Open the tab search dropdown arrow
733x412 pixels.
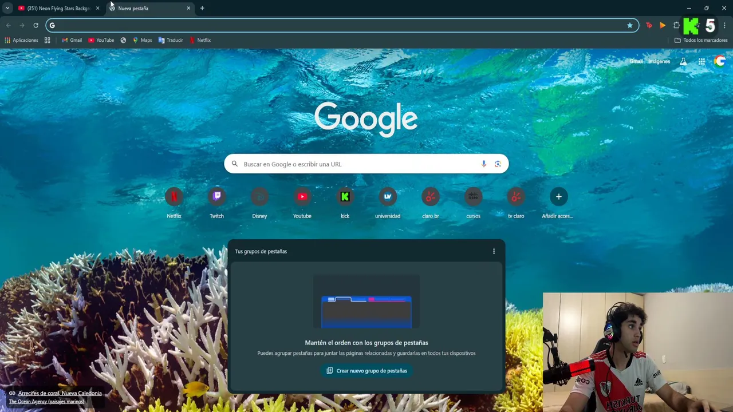[x=7, y=8]
